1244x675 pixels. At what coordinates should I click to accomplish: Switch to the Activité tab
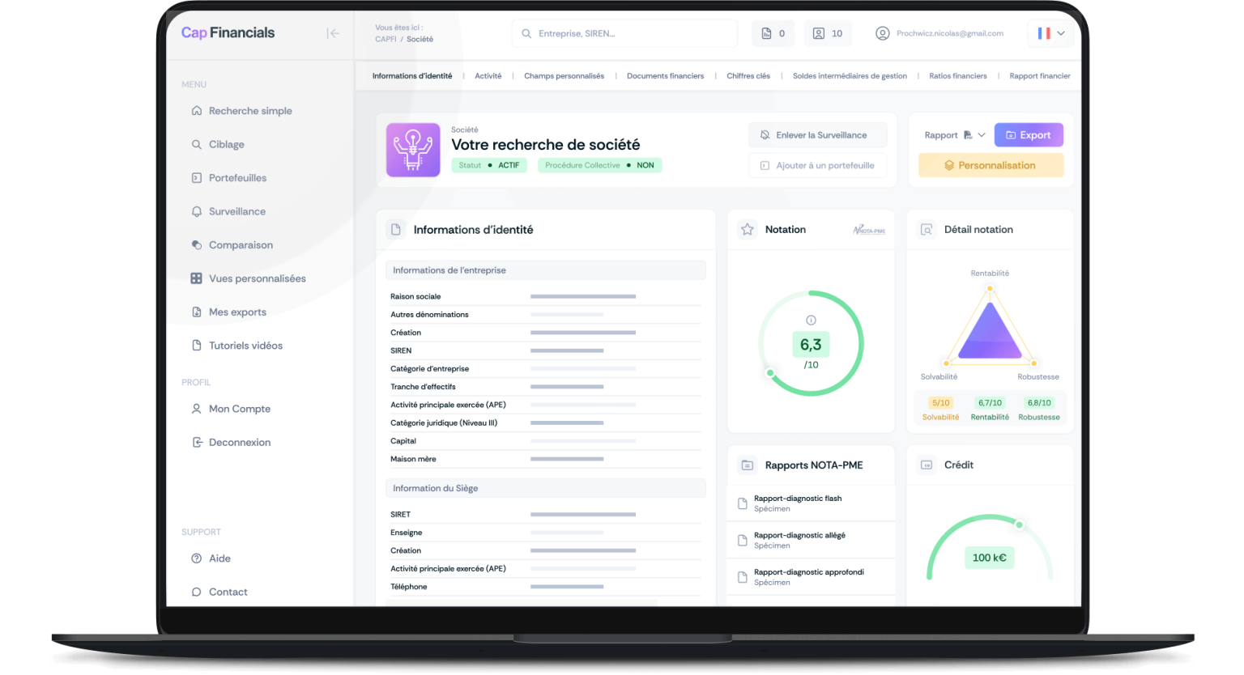coord(488,76)
